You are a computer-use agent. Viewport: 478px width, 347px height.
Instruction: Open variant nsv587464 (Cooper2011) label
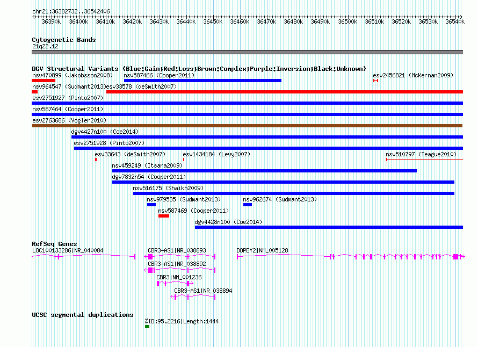tap(68, 109)
